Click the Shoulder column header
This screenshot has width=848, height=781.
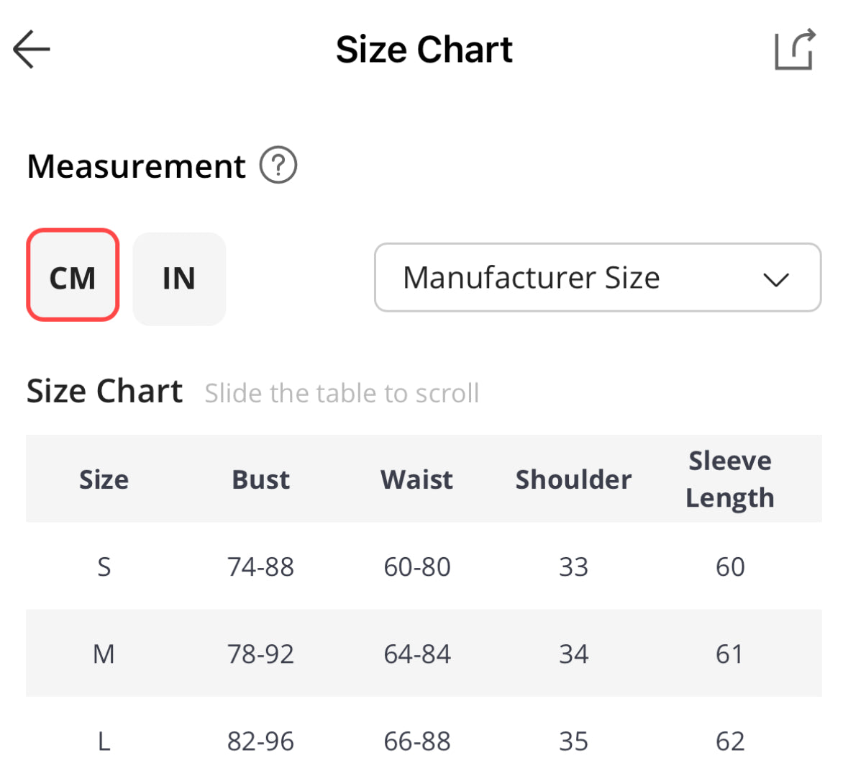(x=573, y=479)
